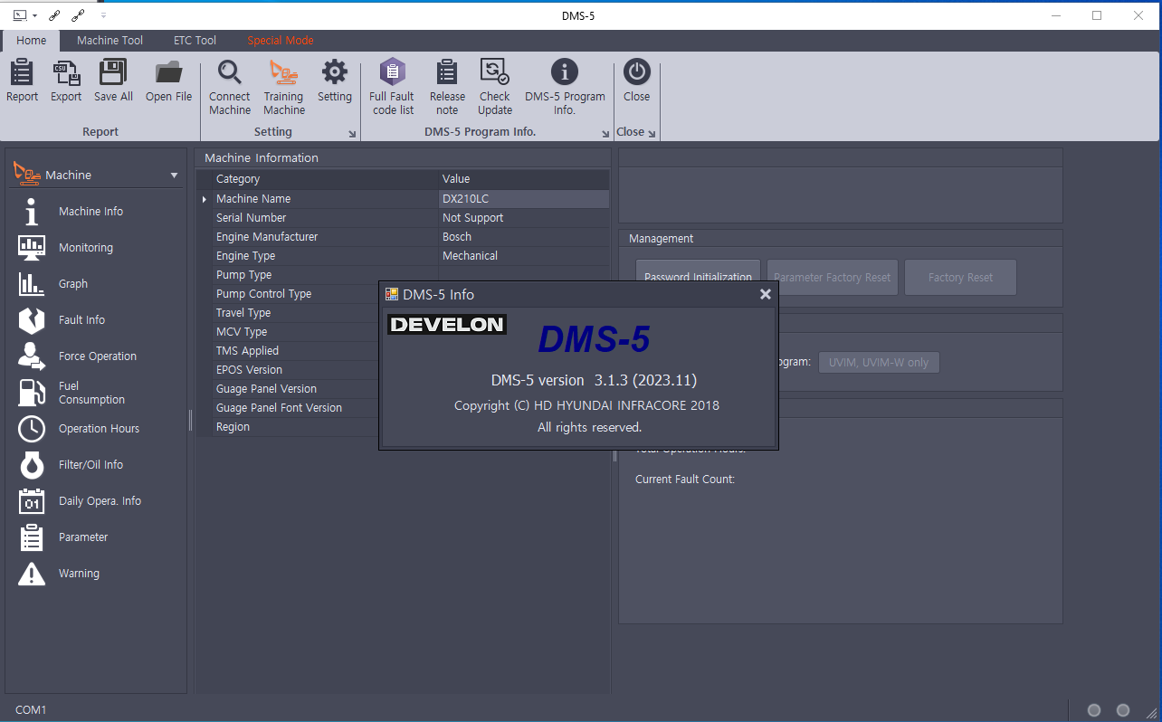Click the COM1 status bar label
The width and height of the screenshot is (1162, 722).
pos(31,710)
